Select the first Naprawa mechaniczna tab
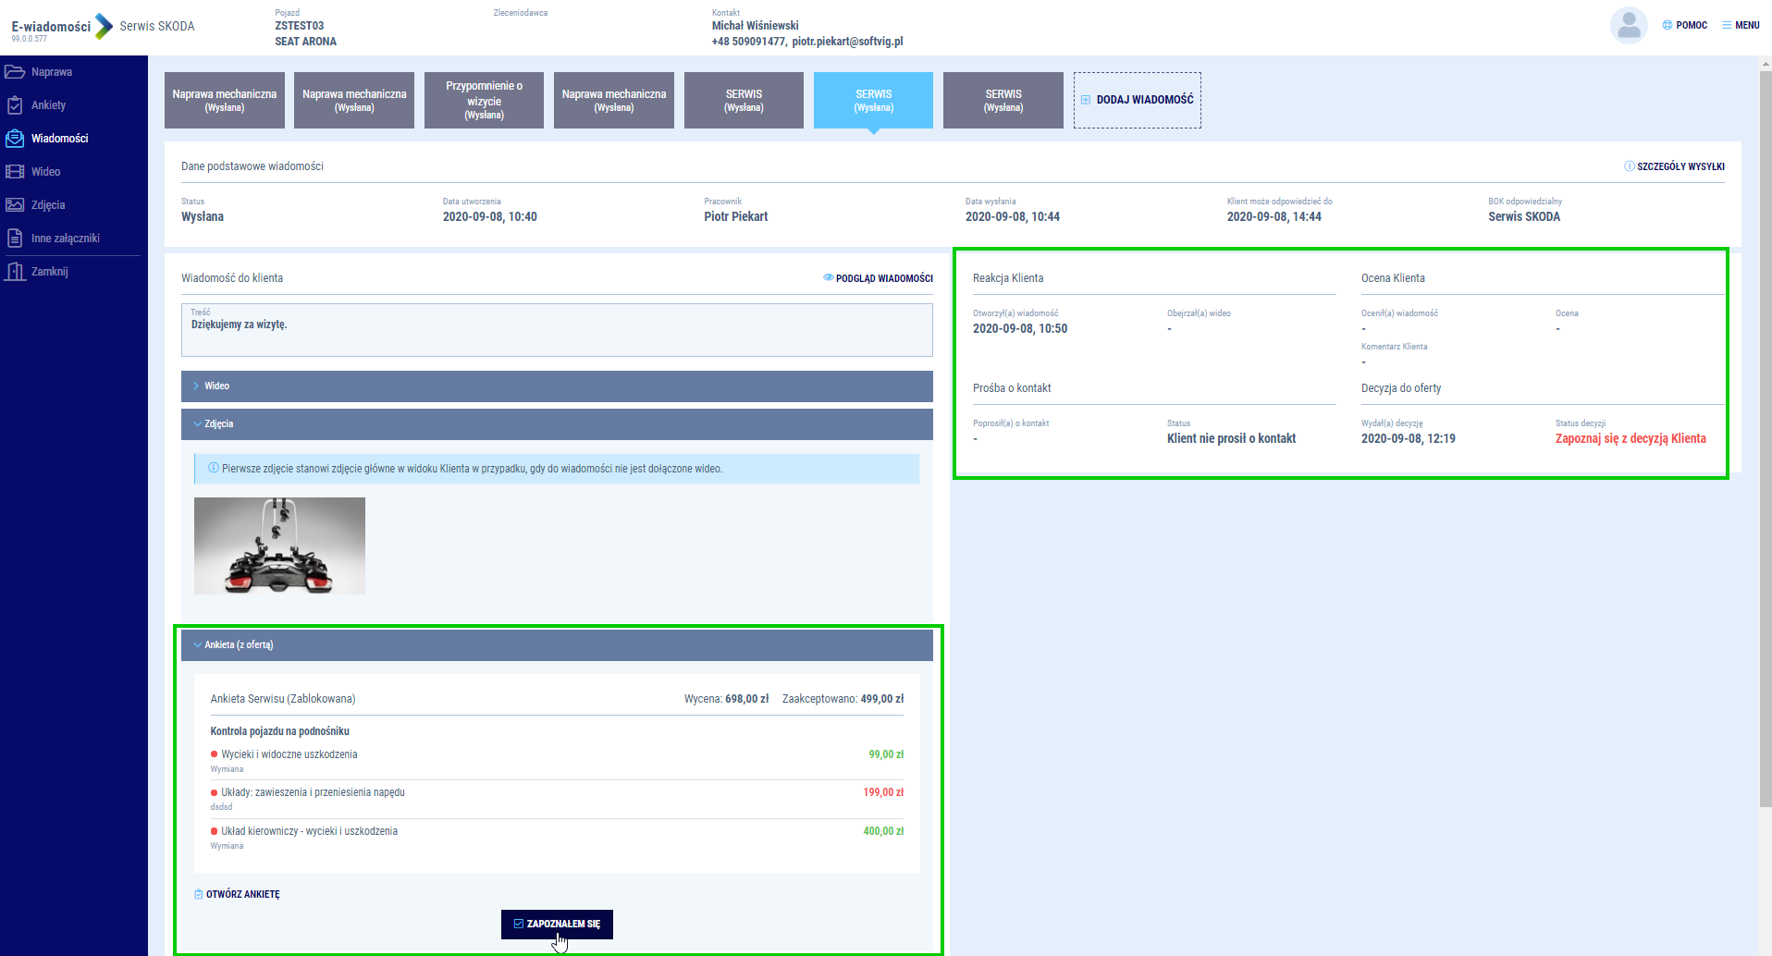The height and width of the screenshot is (956, 1772). click(x=224, y=100)
